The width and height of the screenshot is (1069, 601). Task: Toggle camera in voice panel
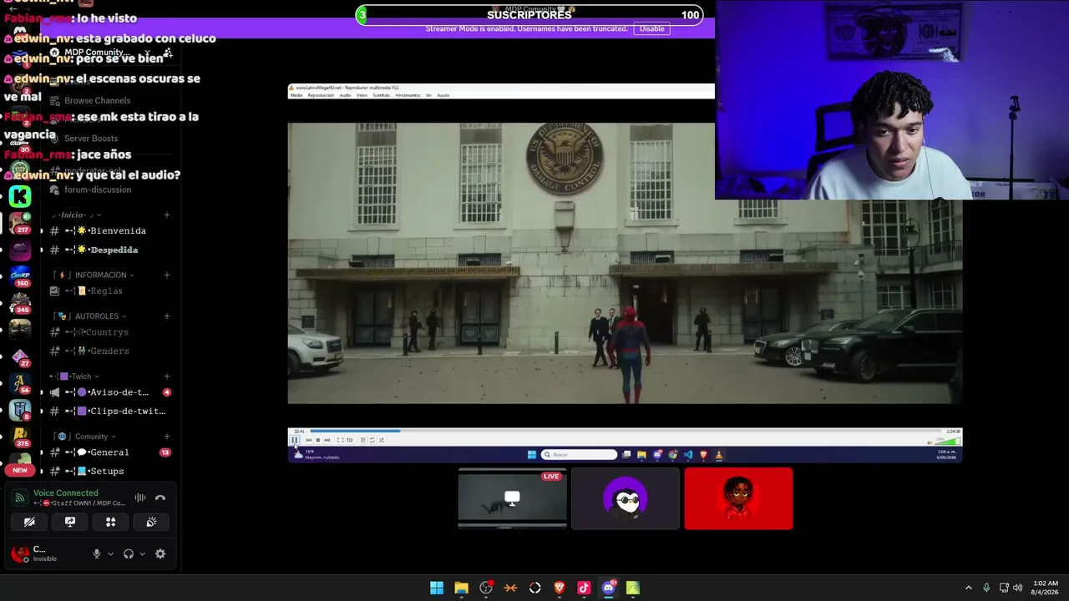coord(29,522)
